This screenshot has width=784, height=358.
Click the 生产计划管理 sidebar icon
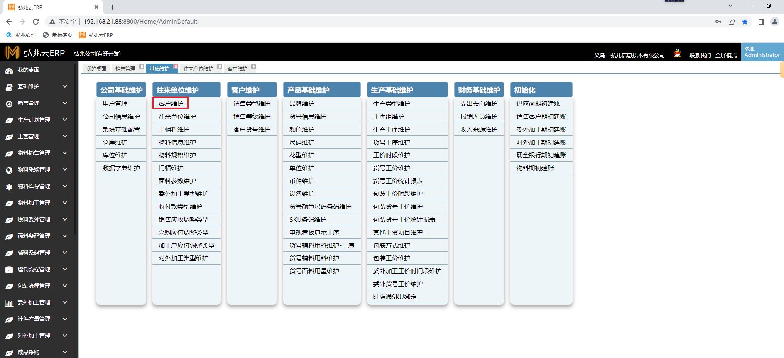(9, 120)
